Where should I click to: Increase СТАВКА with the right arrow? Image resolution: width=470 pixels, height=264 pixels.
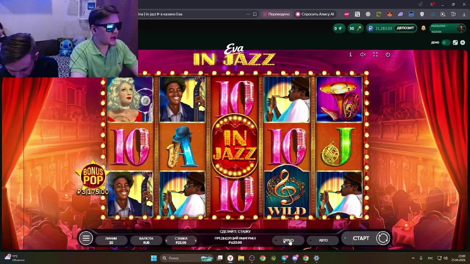(x=195, y=241)
